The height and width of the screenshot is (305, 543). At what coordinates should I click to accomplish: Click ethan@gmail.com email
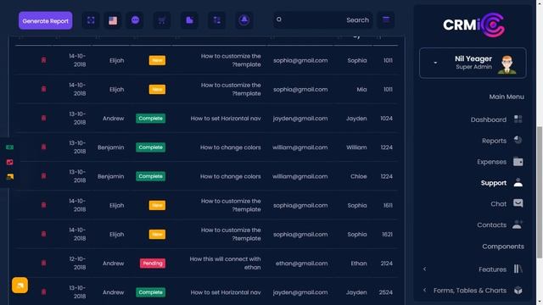302,263
